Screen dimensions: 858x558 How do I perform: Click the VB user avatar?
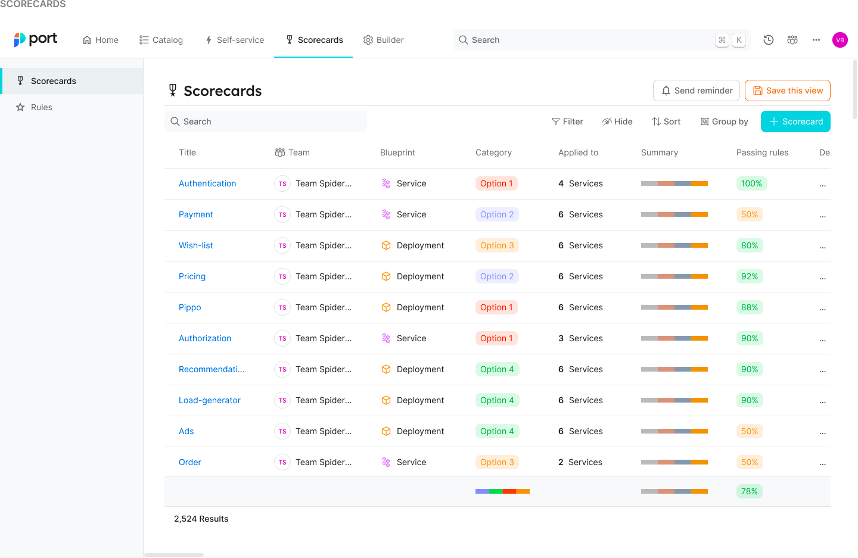pos(840,40)
